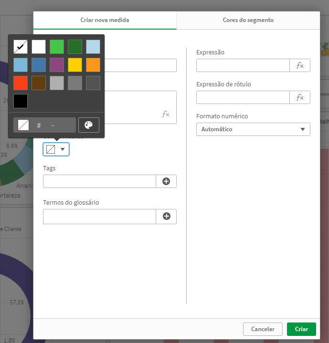Screen dimensions: 329x343
Task: Open the Formato numérico dropdown
Action: point(253,129)
